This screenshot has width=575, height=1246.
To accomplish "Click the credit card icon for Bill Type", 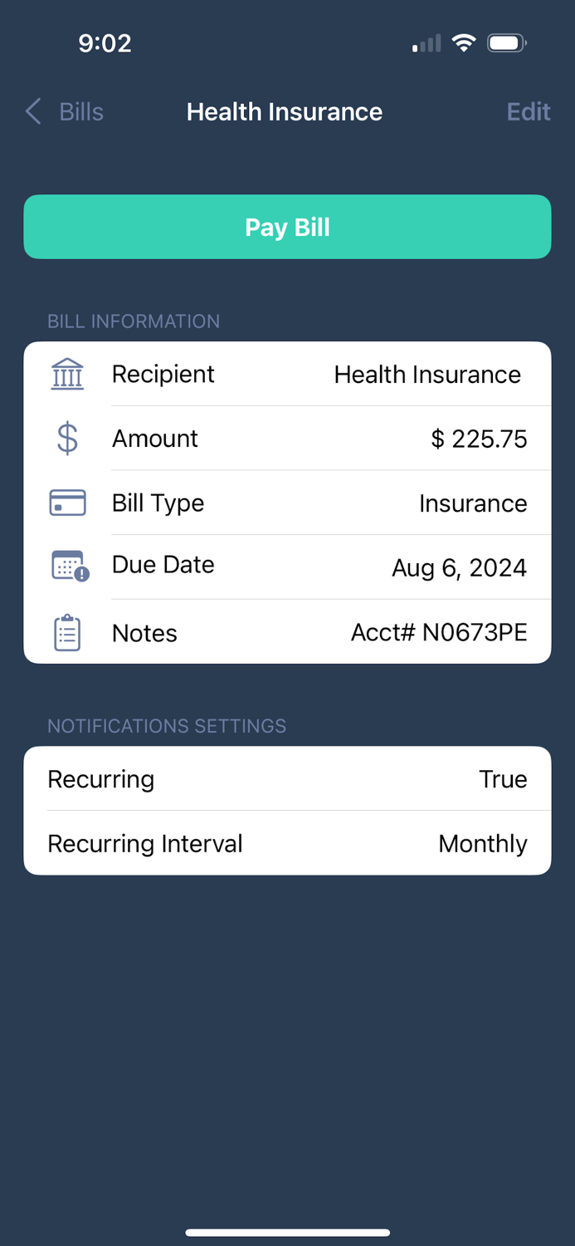I will pyautogui.click(x=67, y=503).
